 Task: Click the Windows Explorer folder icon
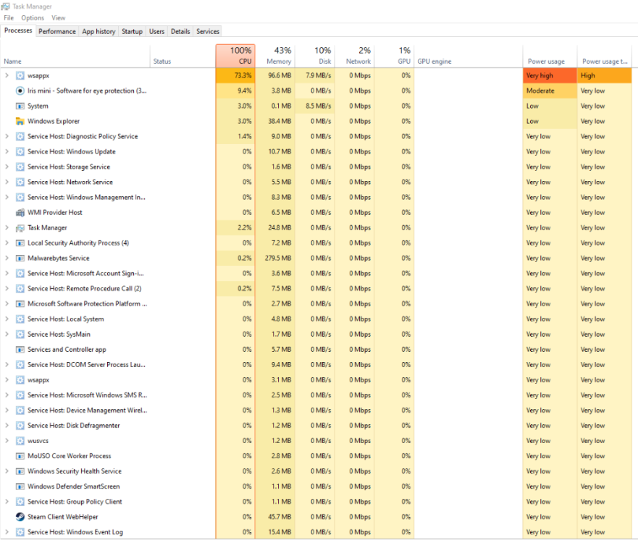20,121
